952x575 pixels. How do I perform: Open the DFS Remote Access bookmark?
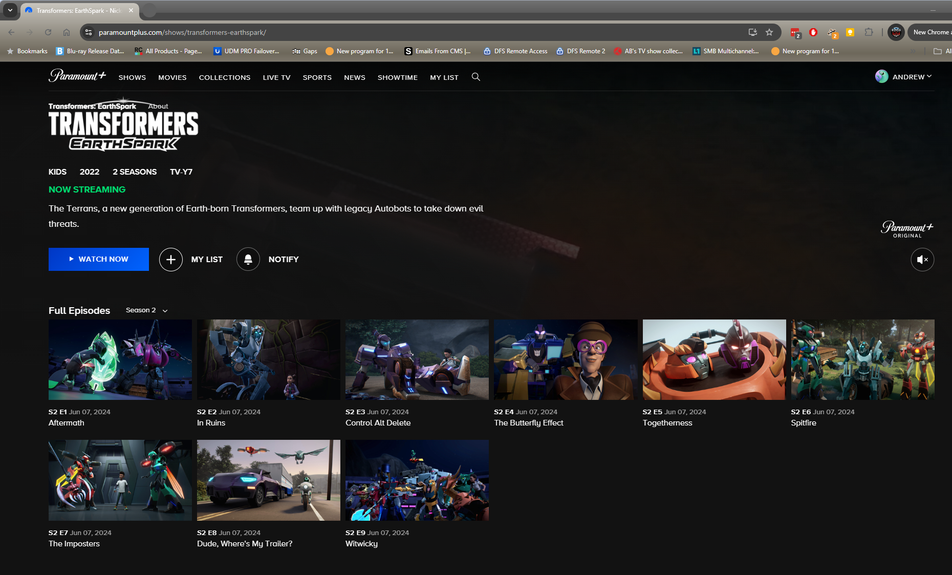coord(515,51)
